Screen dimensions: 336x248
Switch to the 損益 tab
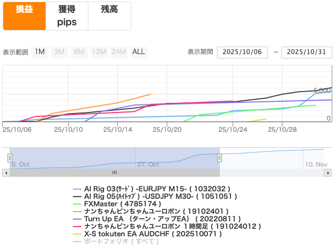click(x=24, y=16)
